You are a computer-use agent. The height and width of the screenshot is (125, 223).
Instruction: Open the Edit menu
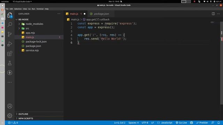pyautogui.click(x=11, y=9)
